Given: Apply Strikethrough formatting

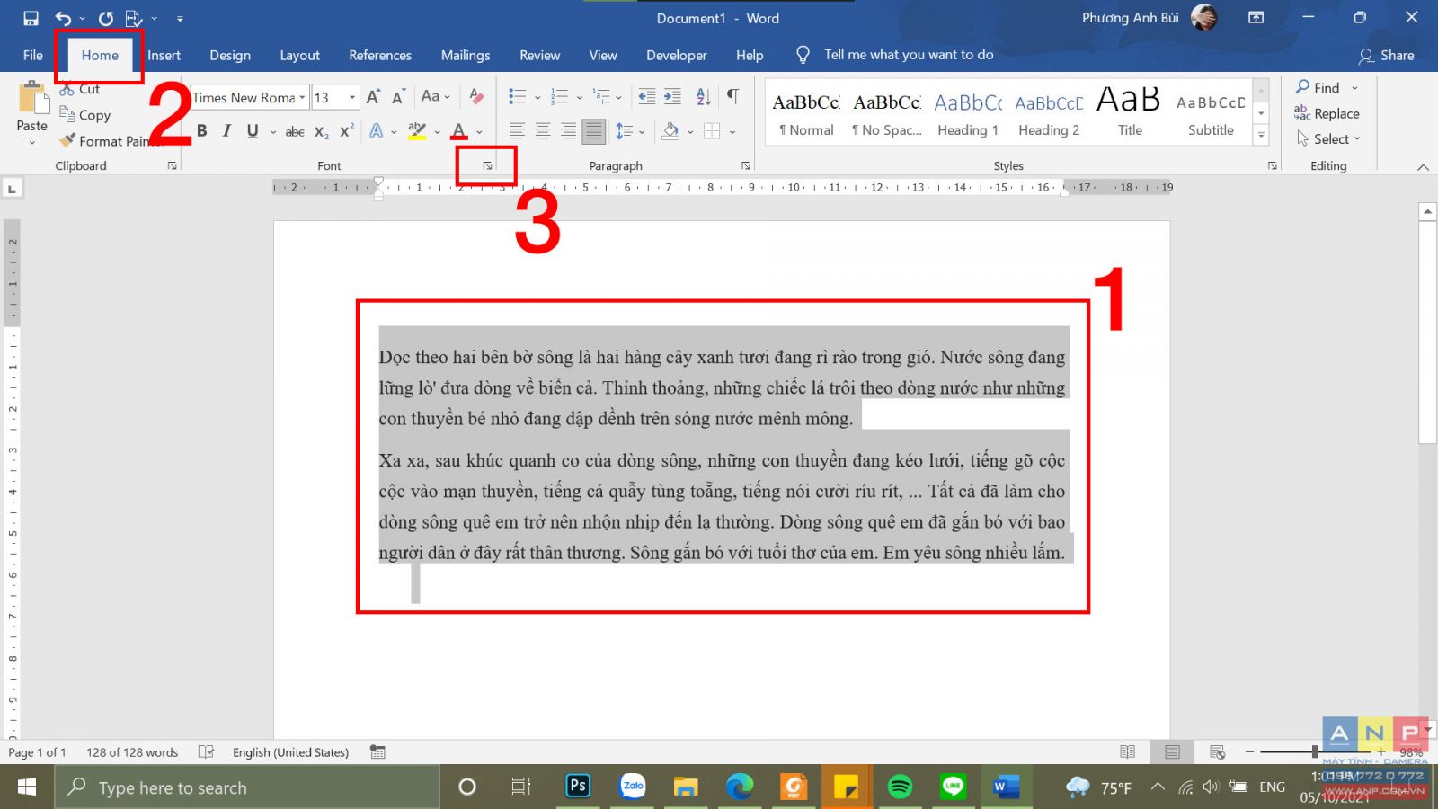Looking at the screenshot, I should coord(295,131).
